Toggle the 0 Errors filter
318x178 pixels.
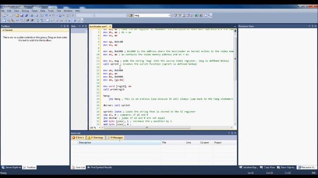pyautogui.click(x=78, y=137)
